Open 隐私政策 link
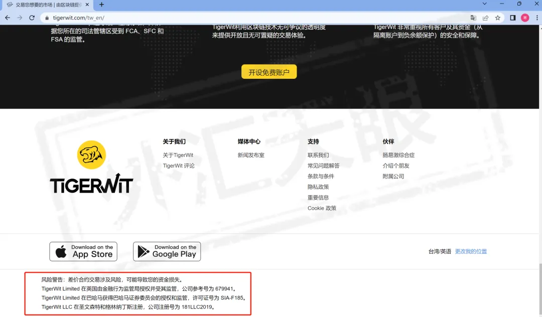Viewport: 542px width, 317px height. (318, 187)
